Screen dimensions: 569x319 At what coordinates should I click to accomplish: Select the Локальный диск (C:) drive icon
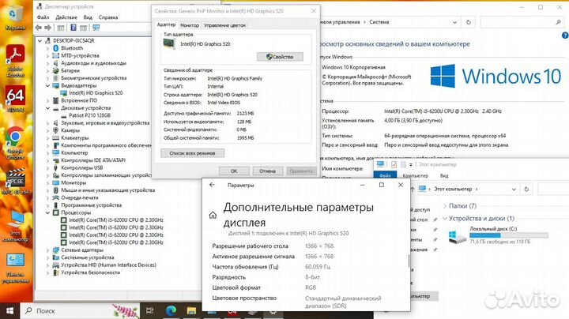pos(458,237)
